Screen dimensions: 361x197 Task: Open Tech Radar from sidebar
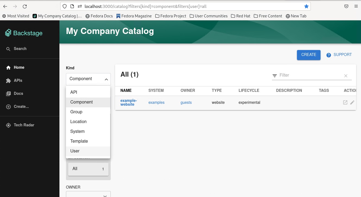[24, 125]
